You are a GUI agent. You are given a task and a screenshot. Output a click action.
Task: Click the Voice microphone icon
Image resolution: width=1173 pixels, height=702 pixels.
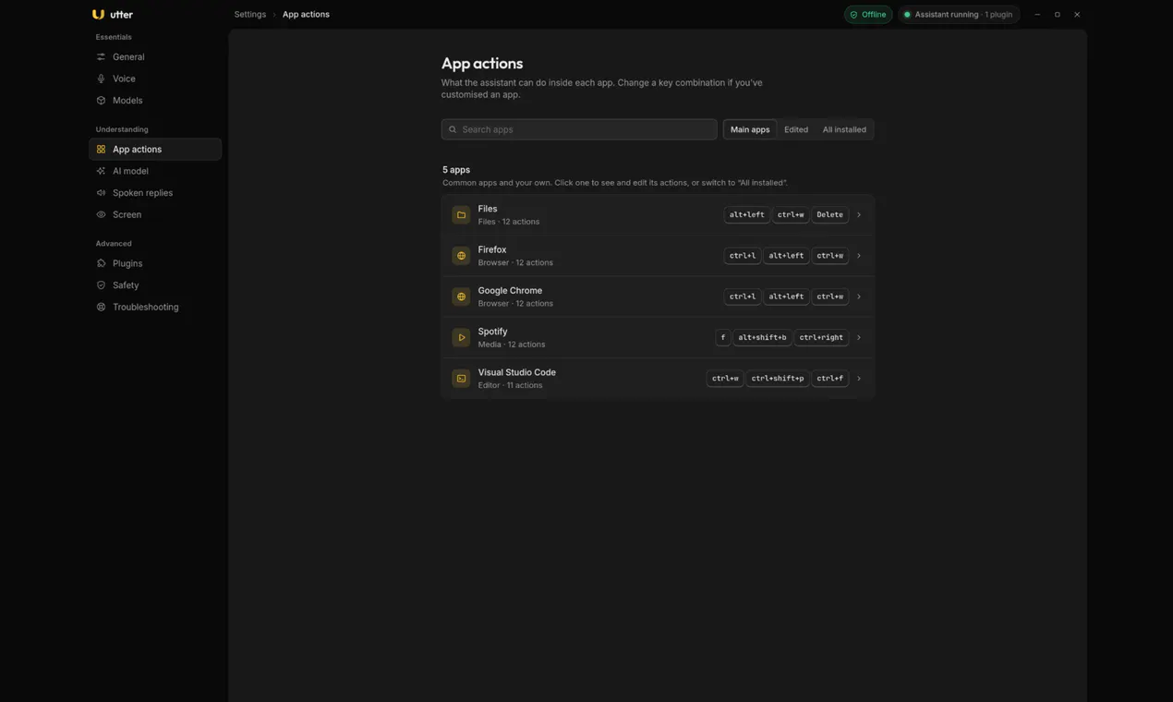pos(101,79)
